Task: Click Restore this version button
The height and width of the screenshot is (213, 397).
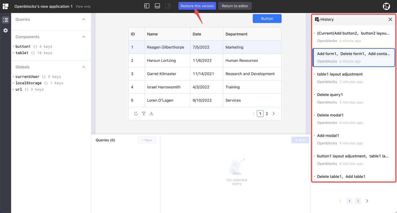Action: [197, 6]
